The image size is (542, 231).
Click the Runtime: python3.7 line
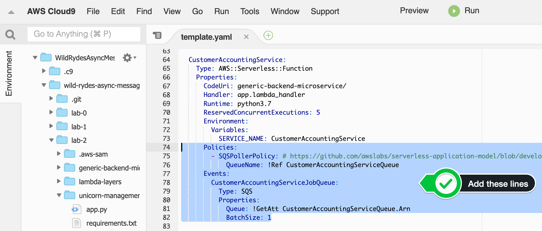(237, 104)
